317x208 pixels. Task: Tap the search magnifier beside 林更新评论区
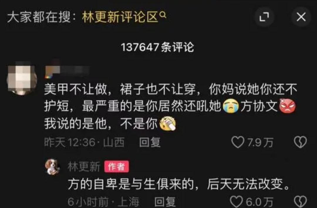click(x=163, y=15)
